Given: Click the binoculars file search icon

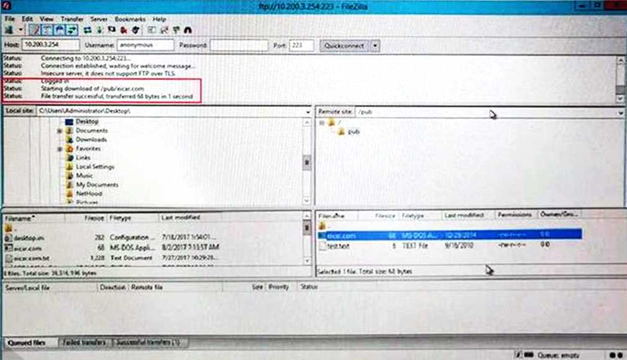Looking at the screenshot, I should click(x=188, y=30).
